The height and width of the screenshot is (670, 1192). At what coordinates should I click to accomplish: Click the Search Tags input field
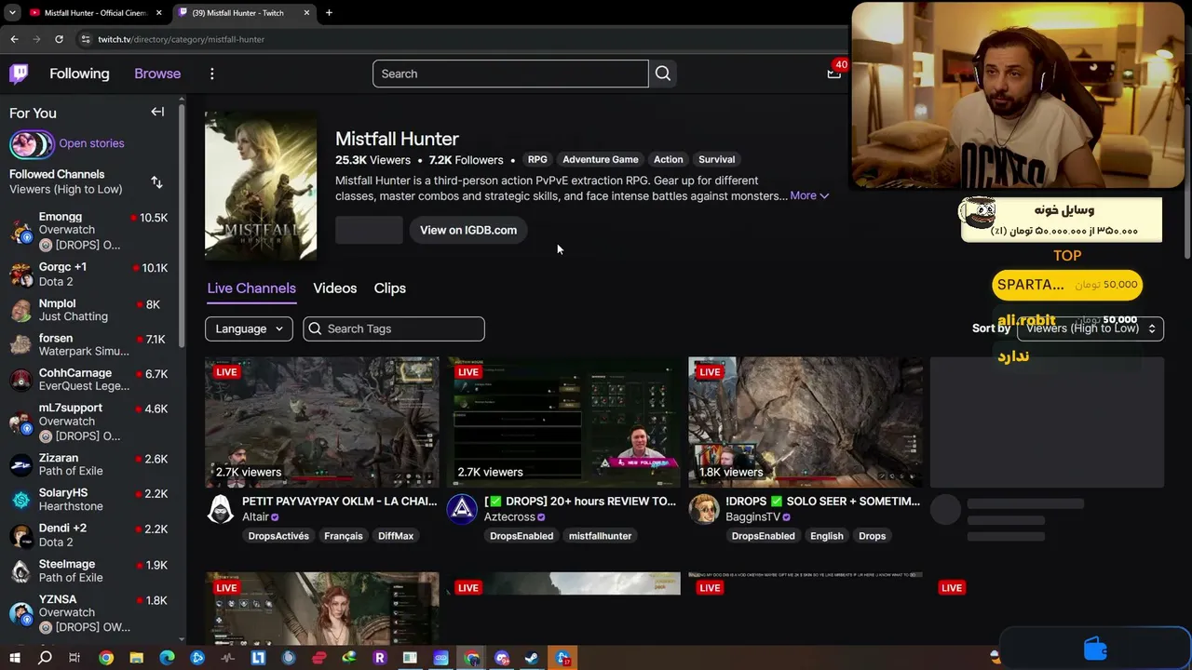(x=394, y=328)
